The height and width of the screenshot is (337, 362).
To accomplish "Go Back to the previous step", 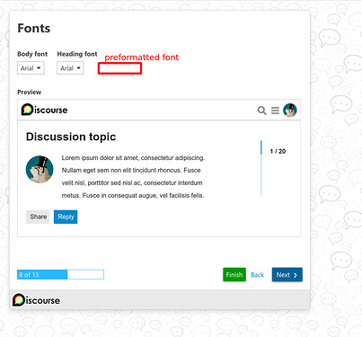I will [258, 275].
